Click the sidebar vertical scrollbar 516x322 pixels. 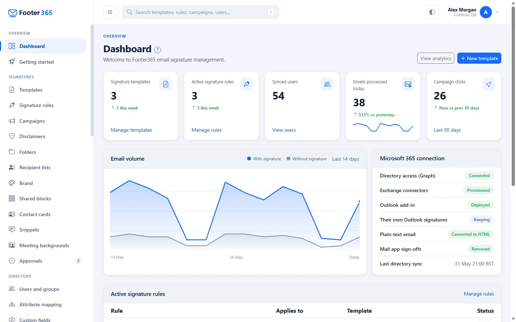point(92,80)
